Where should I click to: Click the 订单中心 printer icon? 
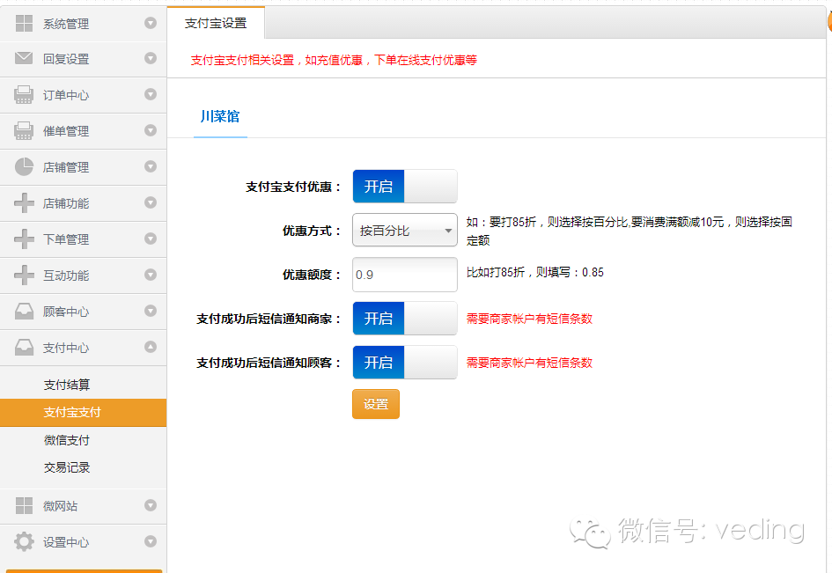24,94
